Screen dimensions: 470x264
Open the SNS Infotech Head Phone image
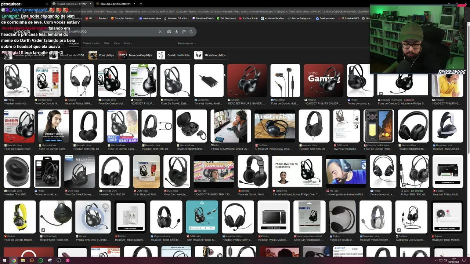click(x=55, y=217)
